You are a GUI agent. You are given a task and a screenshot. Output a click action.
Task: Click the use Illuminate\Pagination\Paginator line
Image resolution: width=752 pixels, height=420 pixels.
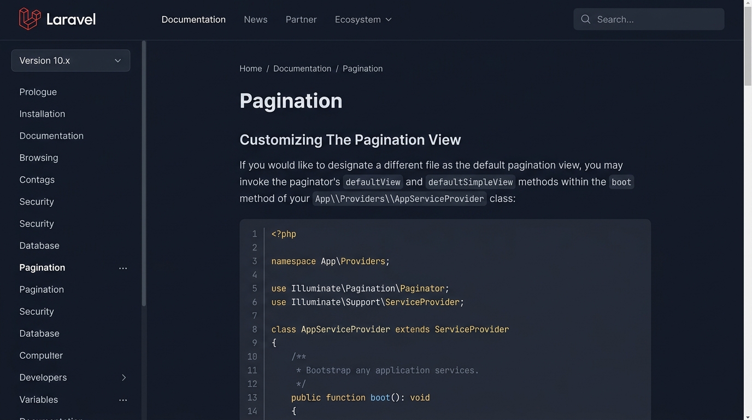[x=360, y=288]
